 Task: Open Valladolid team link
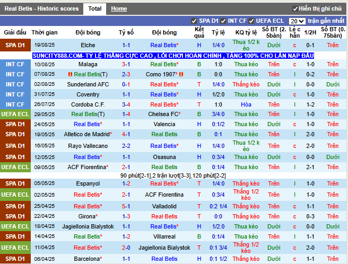click(x=164, y=207)
